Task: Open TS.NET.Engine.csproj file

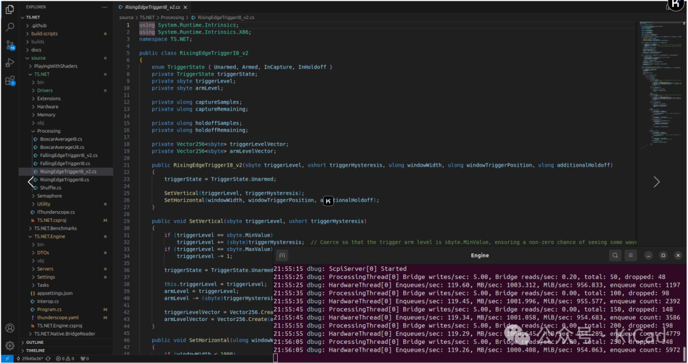Action: [x=66, y=325]
